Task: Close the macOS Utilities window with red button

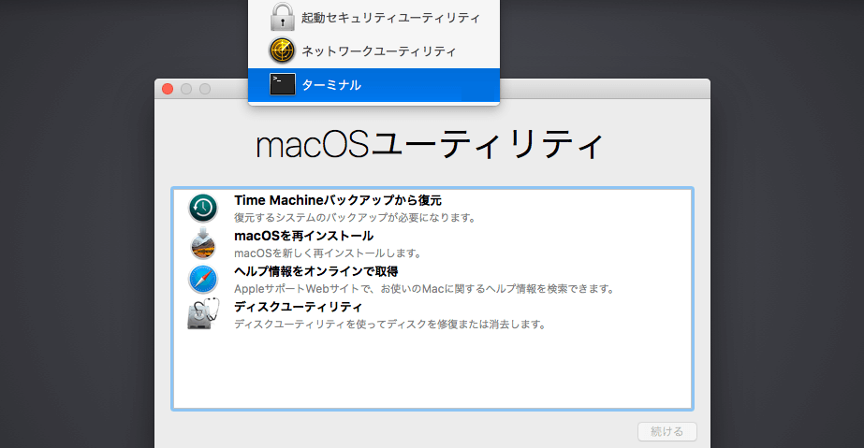Action: (168, 89)
